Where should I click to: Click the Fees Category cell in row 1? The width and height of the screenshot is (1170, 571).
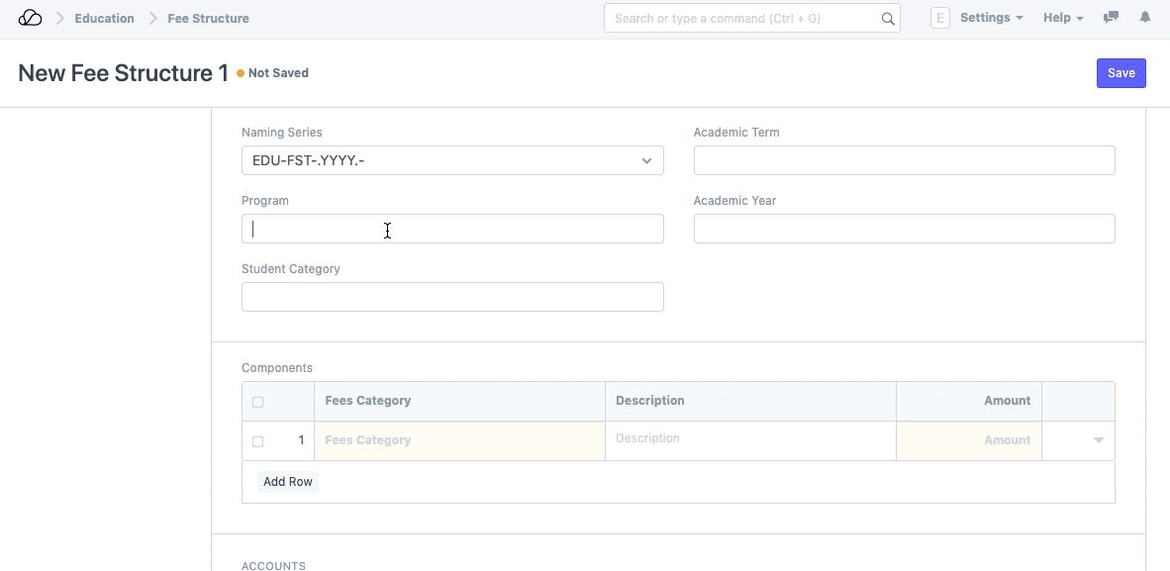459,440
